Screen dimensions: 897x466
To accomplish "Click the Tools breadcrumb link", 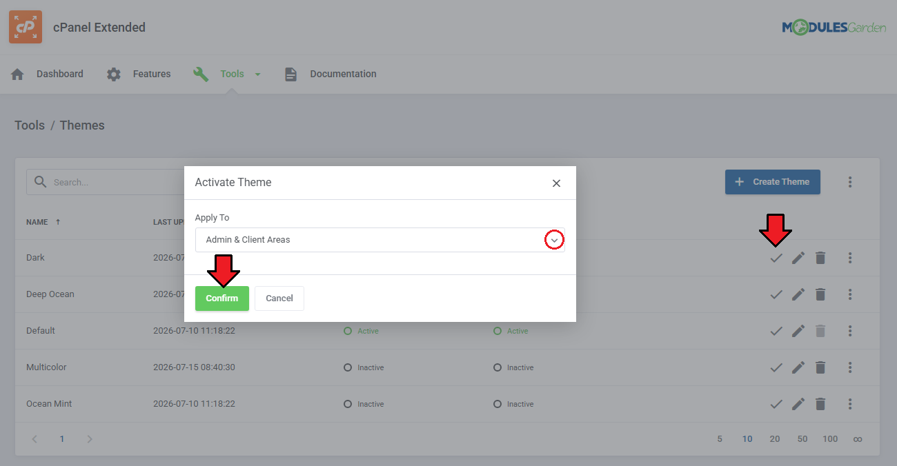I will 30,125.
